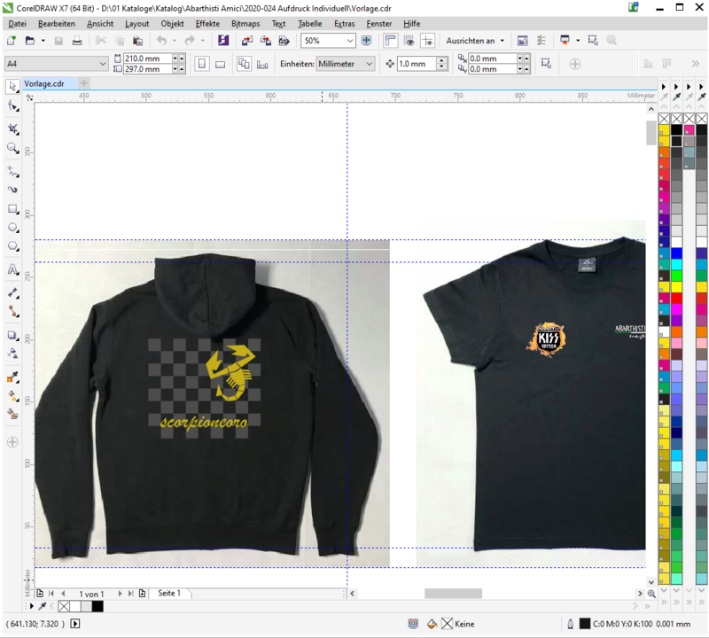Expand the application launcher dropdown arrow
This screenshot has width=709, height=638.
coord(578,41)
